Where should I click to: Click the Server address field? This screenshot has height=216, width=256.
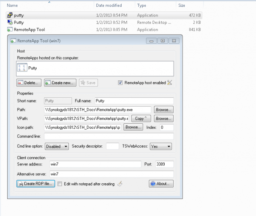95,164
